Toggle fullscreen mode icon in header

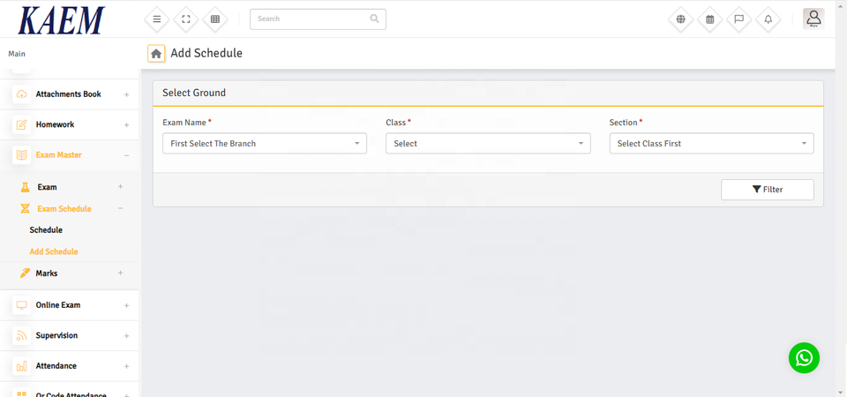186,19
